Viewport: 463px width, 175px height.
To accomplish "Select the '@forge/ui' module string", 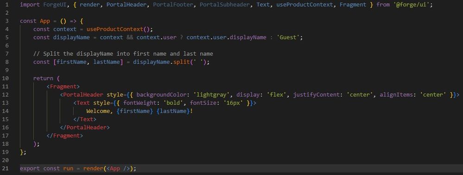I will coord(411,5).
